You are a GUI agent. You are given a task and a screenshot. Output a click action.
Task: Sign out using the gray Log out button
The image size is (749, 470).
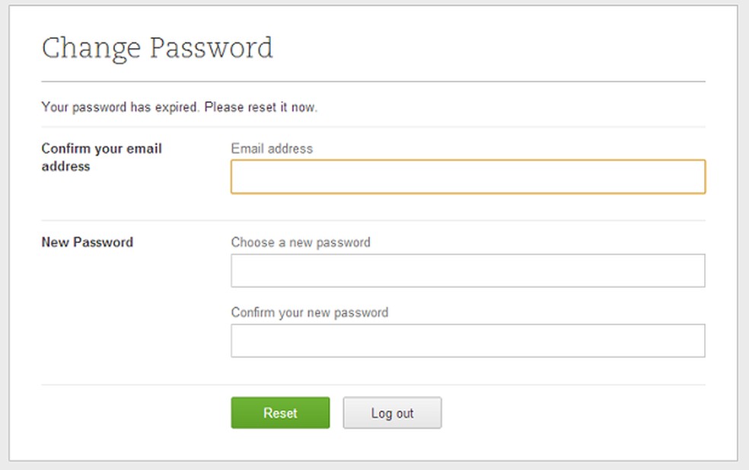tap(392, 413)
